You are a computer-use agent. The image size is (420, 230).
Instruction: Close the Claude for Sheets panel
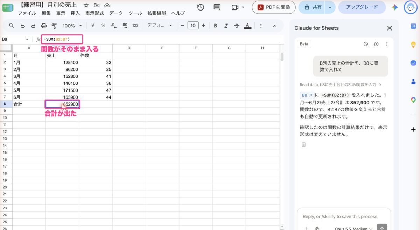[x=389, y=28]
